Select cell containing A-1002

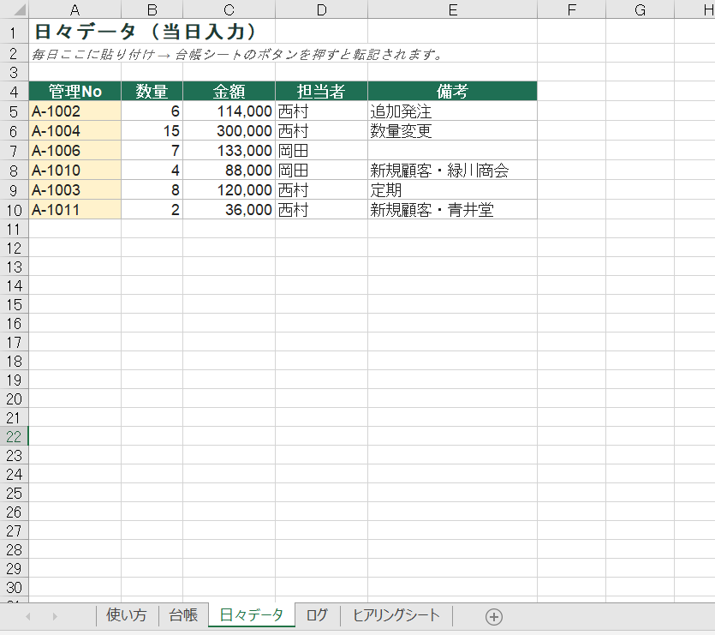point(74,111)
